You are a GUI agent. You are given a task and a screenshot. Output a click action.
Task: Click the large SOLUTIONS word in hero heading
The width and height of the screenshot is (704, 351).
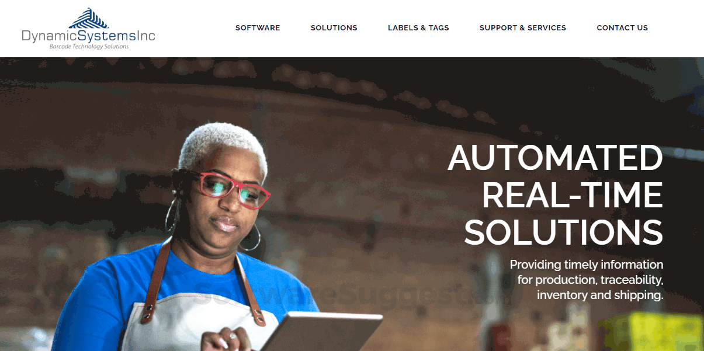click(564, 232)
